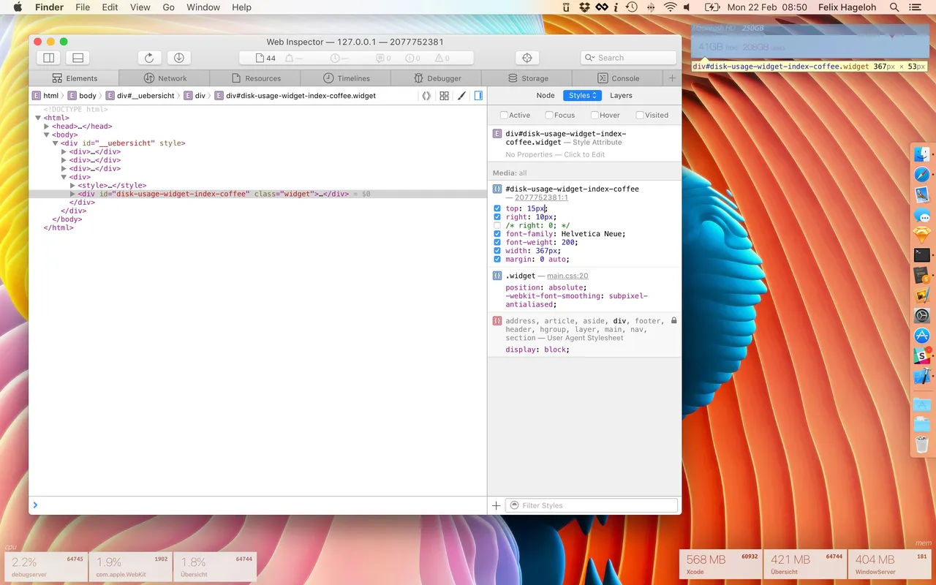This screenshot has width=936, height=585.
Task: Enable the Active pseudo-class checkbox
Action: coord(504,115)
